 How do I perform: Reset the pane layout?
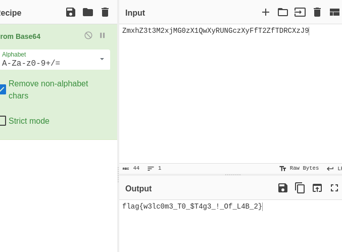click(334, 12)
